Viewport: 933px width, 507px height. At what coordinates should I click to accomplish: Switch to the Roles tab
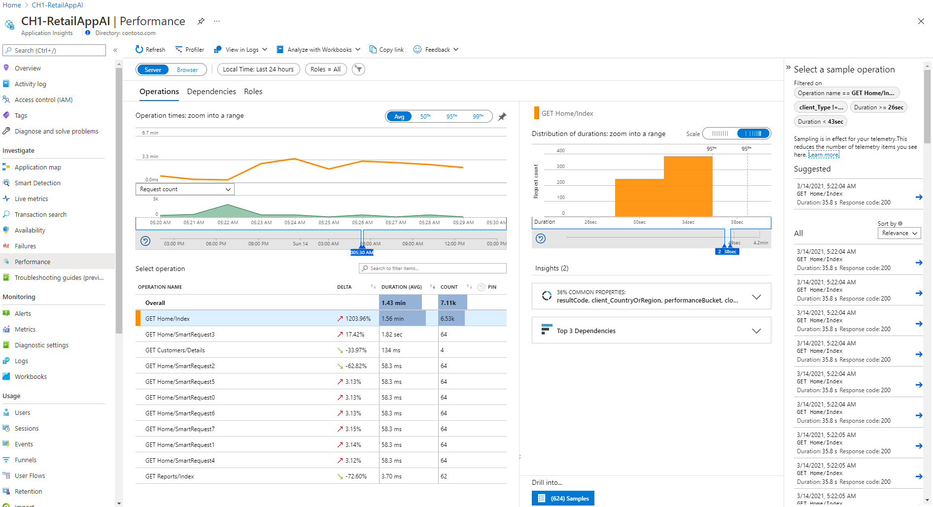pos(253,92)
